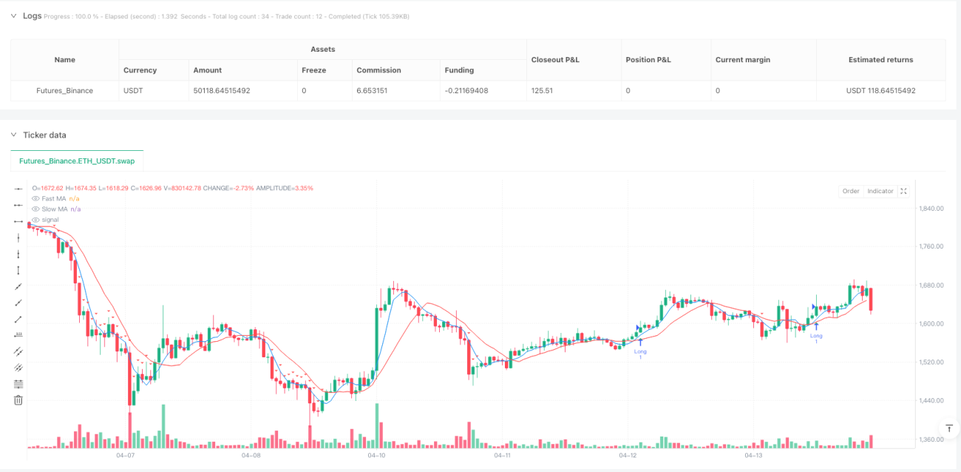This screenshot has height=472, width=961.
Task: Open the chart in fullscreen mode
Action: pos(904,191)
